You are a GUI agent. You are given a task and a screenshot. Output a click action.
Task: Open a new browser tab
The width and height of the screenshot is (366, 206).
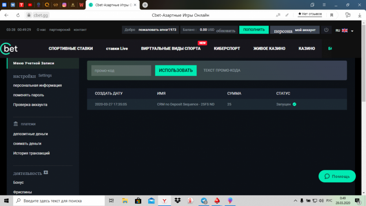pos(145,5)
